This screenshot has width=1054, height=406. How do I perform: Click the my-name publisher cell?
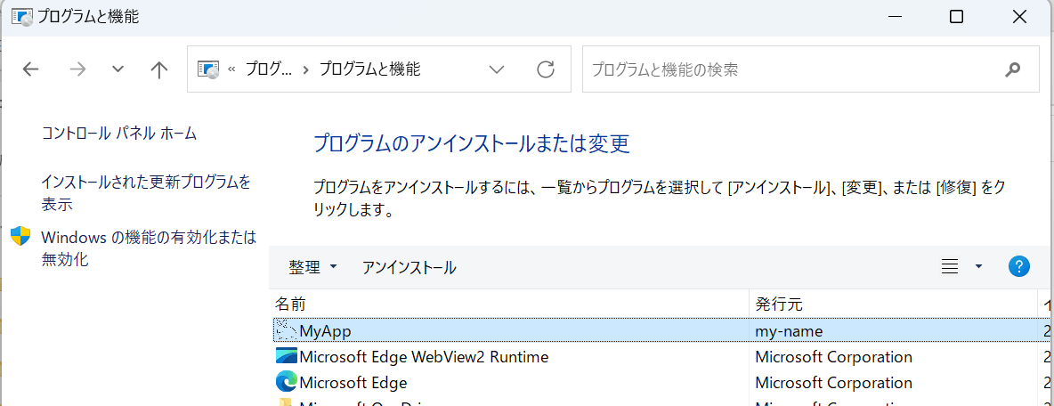pos(789,330)
